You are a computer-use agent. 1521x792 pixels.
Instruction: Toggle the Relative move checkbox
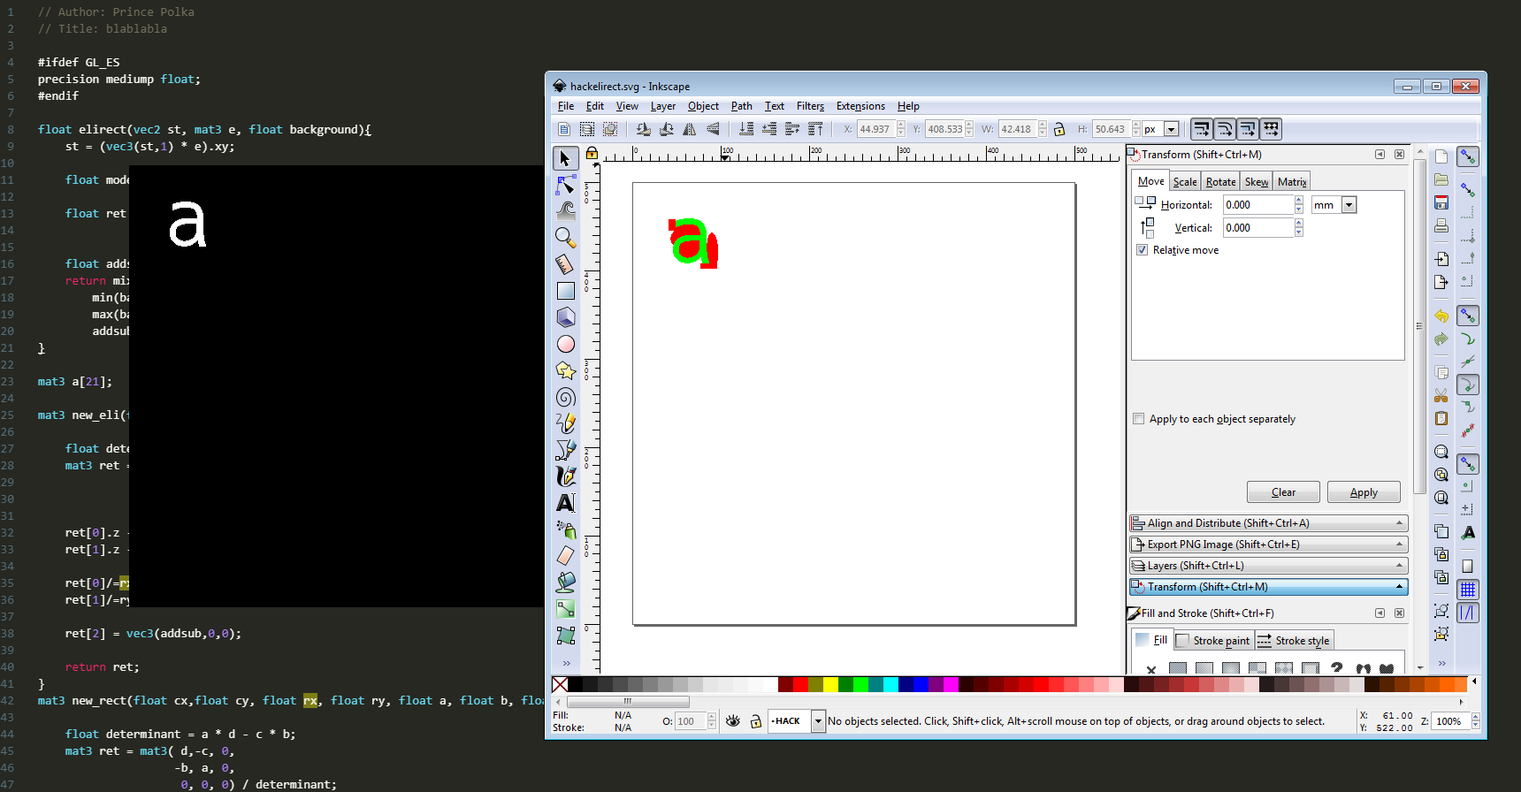click(x=1142, y=250)
